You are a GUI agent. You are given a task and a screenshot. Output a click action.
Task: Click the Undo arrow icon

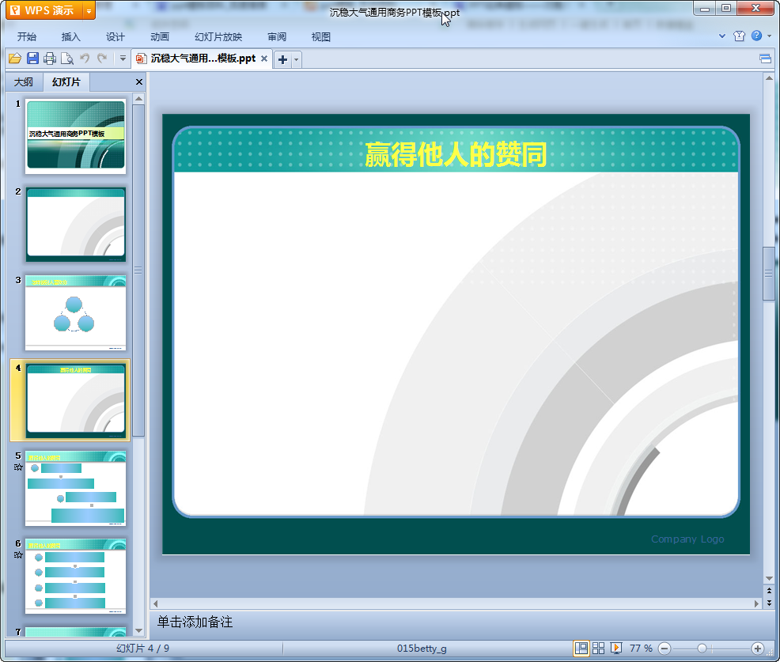tap(85, 59)
